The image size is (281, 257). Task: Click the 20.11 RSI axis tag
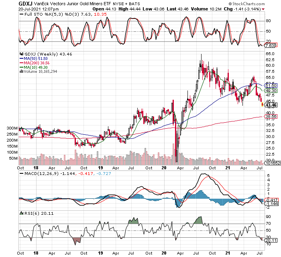[x=271, y=240]
